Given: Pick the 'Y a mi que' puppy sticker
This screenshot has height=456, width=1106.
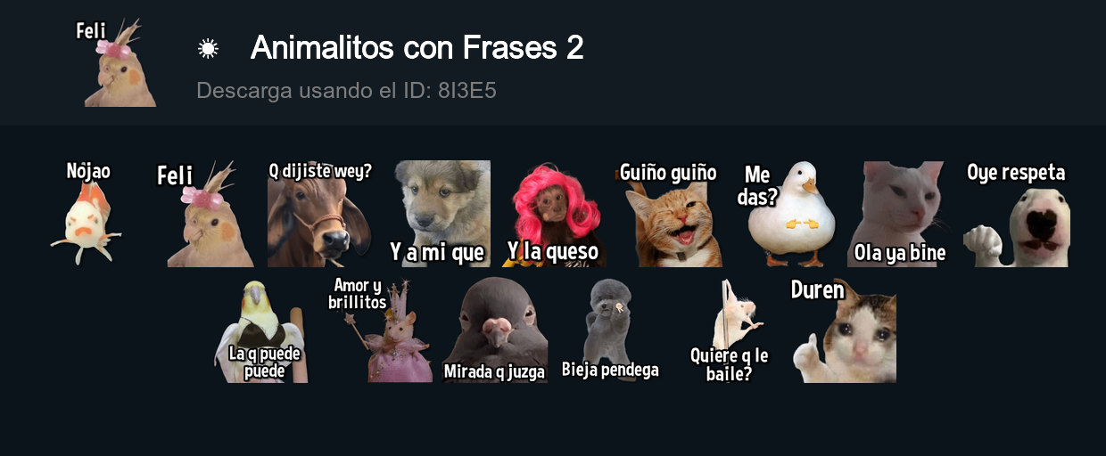Looking at the screenshot, I should click(x=438, y=214).
